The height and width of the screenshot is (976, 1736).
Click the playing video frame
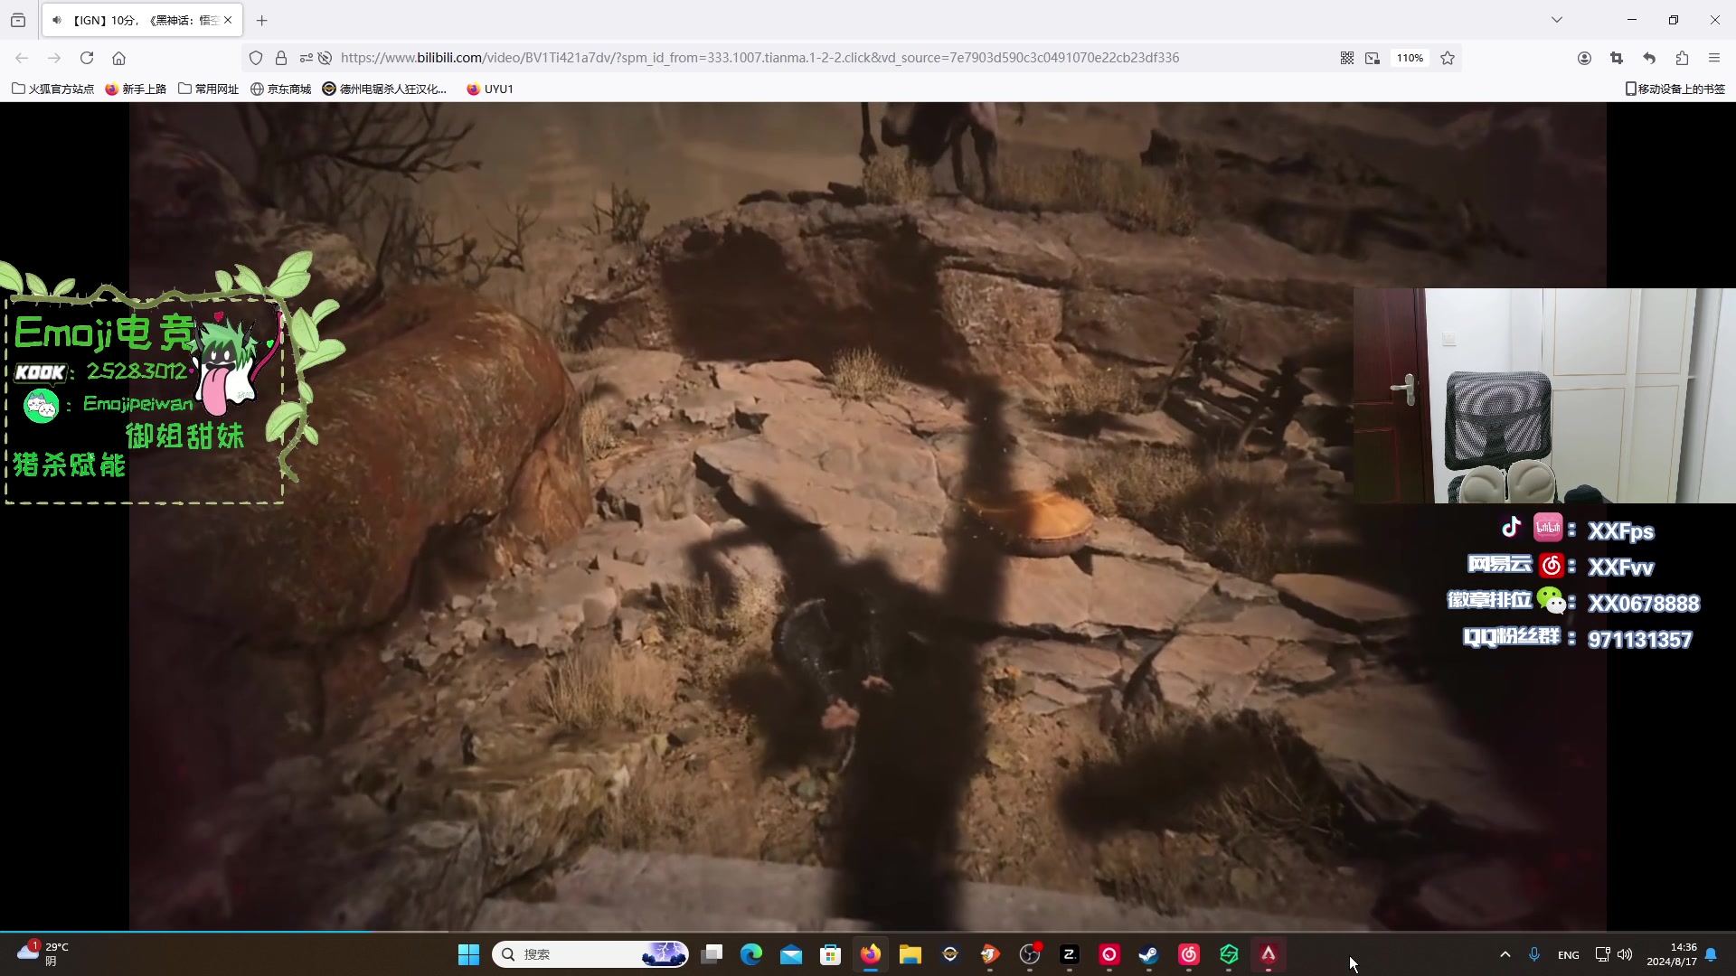click(x=868, y=515)
